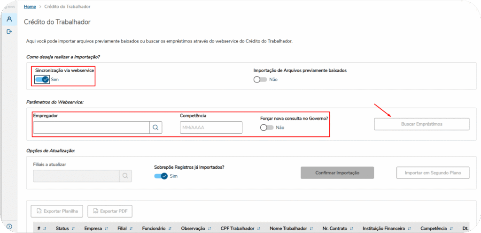Click 'Como deseja realizar a importação?' heading
Screen dimensions: 481x233
pos(63,57)
